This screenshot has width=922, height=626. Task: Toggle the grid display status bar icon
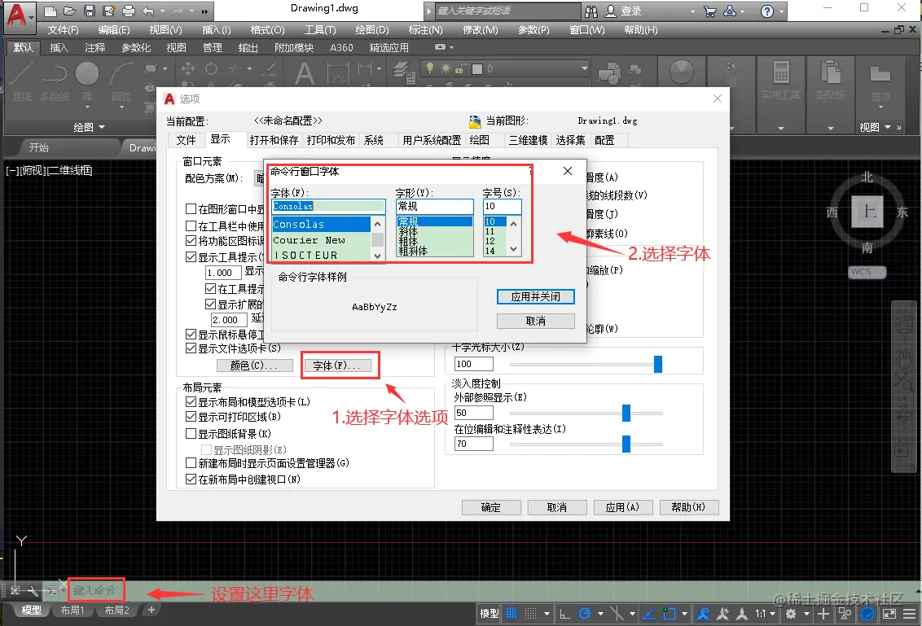tap(511, 614)
